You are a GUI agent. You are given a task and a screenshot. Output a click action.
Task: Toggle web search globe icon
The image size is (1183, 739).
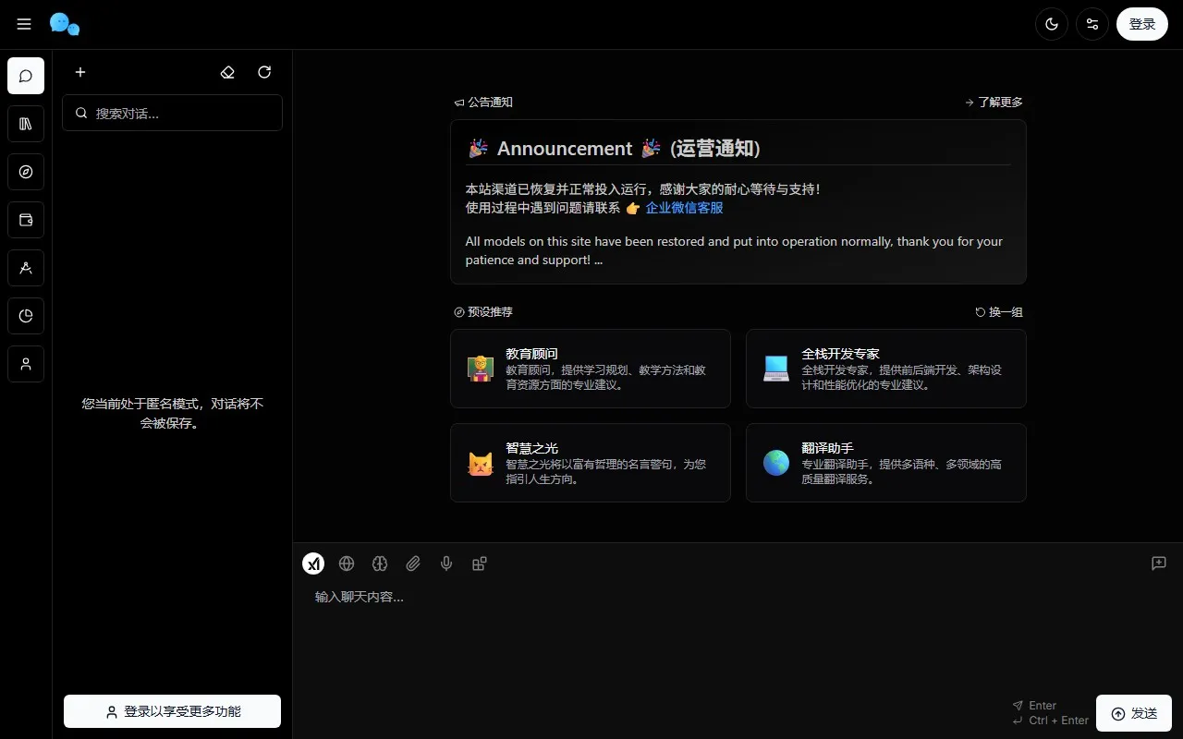click(x=347, y=563)
